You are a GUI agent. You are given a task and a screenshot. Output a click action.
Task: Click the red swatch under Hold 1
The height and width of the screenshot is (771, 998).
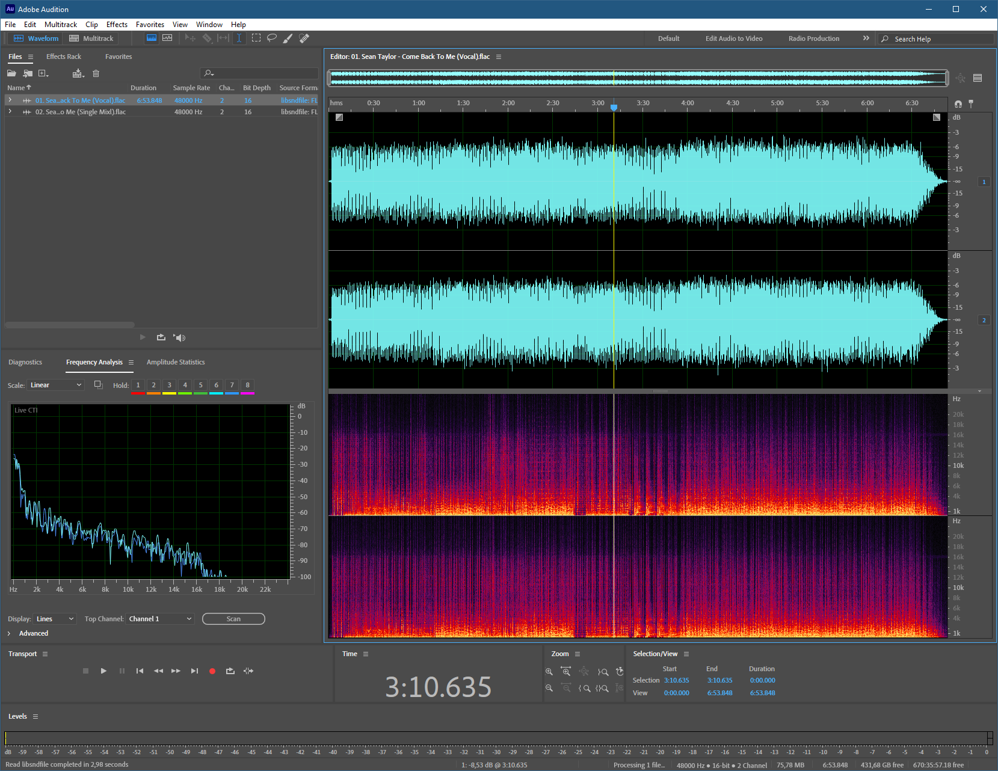138,393
